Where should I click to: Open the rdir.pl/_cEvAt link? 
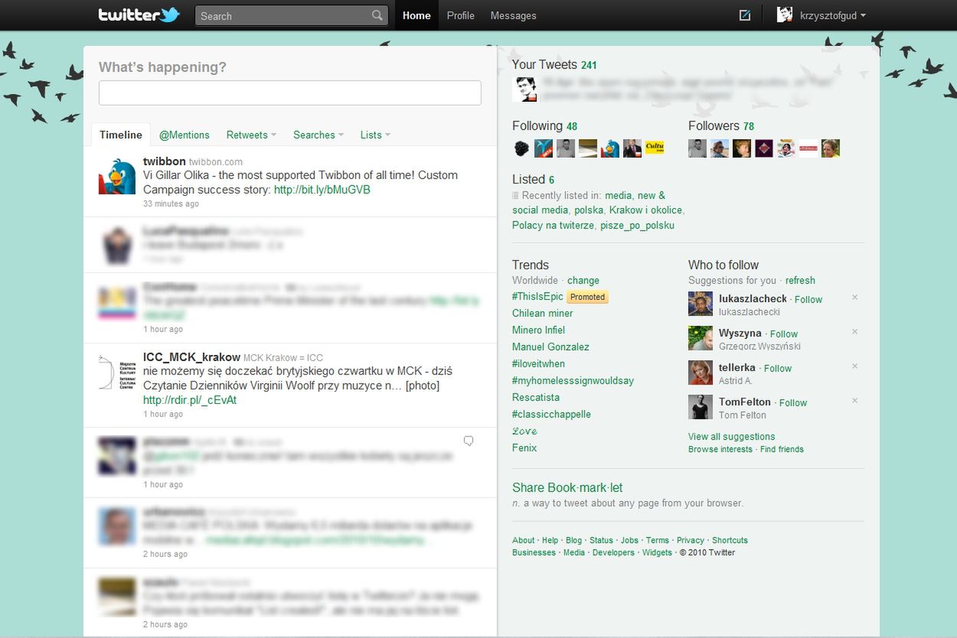190,400
